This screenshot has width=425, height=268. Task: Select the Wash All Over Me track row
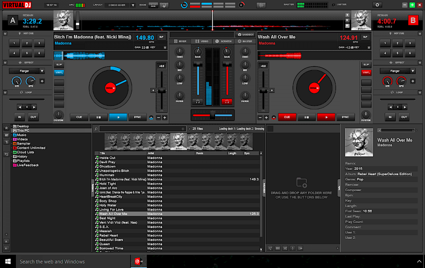[x=177, y=214]
